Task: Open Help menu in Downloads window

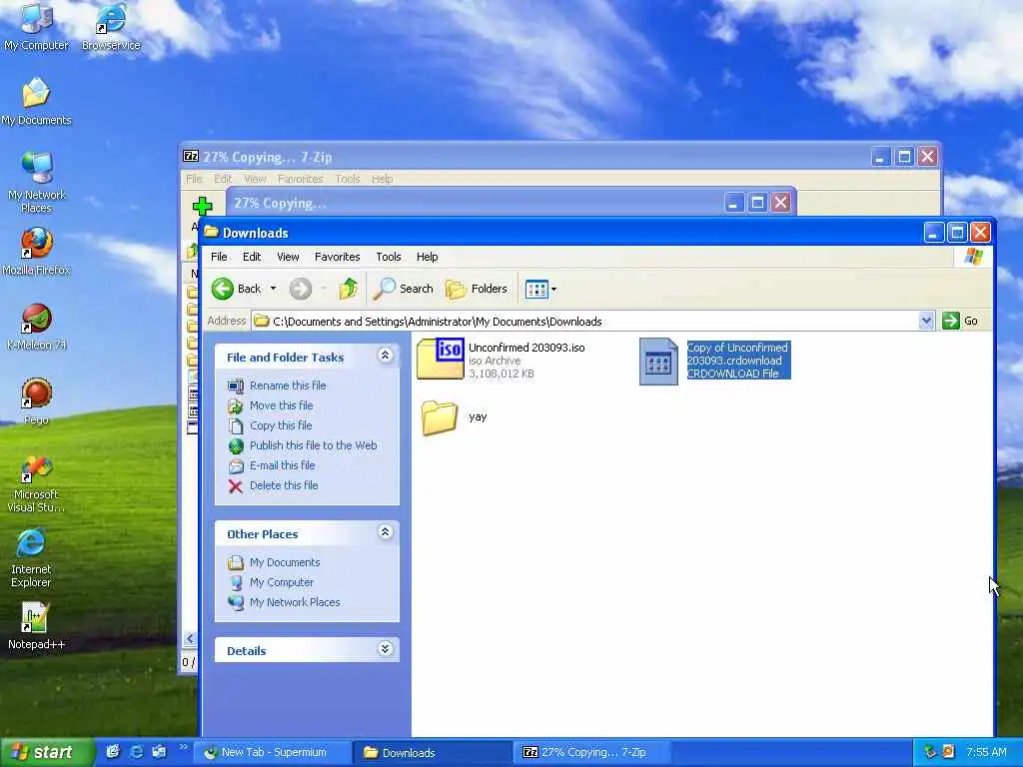Action: [x=428, y=257]
